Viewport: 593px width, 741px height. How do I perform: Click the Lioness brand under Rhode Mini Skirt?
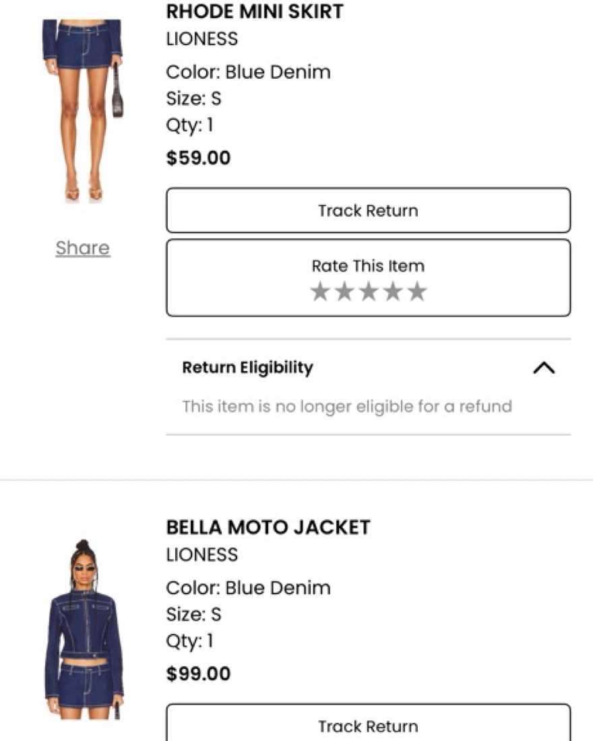tap(201, 39)
